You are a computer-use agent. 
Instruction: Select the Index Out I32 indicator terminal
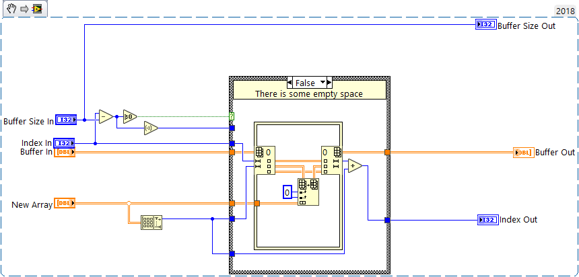(x=488, y=220)
